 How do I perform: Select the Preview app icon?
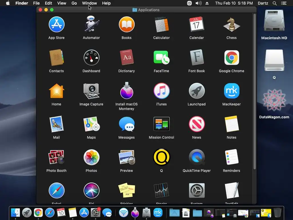point(126,157)
